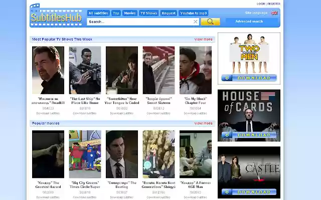
Task: Open On My Block poster thumbnail
Action: (x=196, y=70)
